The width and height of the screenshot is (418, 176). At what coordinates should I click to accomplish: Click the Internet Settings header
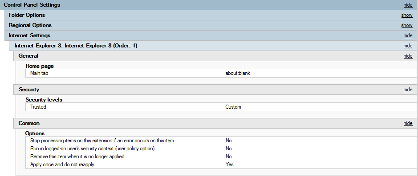pos(29,35)
